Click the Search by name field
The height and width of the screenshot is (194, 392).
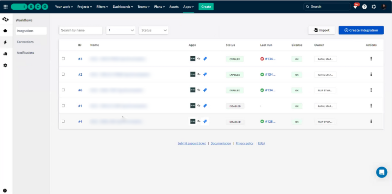tap(81, 30)
